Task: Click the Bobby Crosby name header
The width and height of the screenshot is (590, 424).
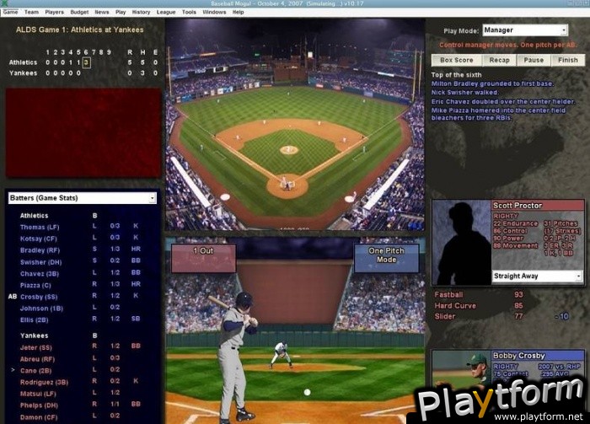Action: tap(538, 356)
